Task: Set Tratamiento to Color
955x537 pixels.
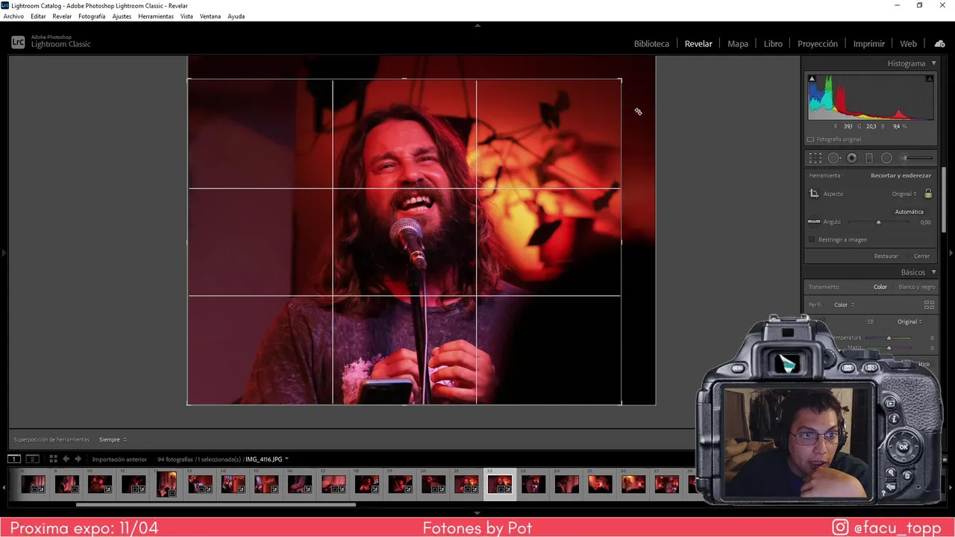Action: (x=880, y=287)
